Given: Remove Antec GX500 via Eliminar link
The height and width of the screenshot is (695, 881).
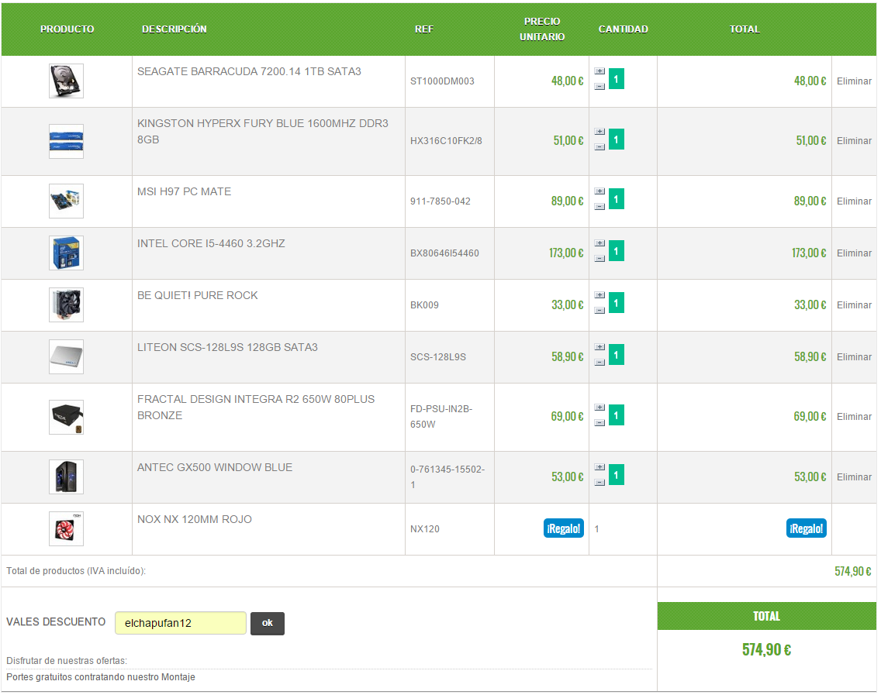Looking at the screenshot, I should point(854,477).
